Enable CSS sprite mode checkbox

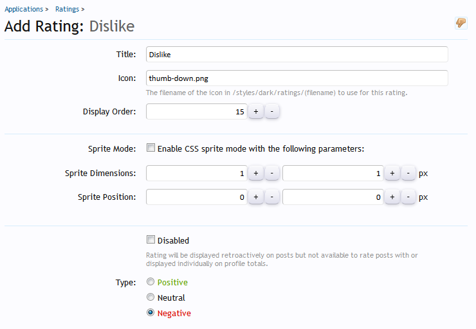coord(151,148)
